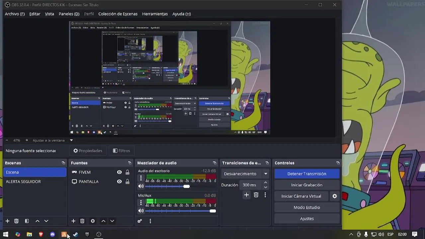Image resolution: width=425 pixels, height=239 pixels.
Task: Open the Colección de Escenas menu
Action: point(118,14)
